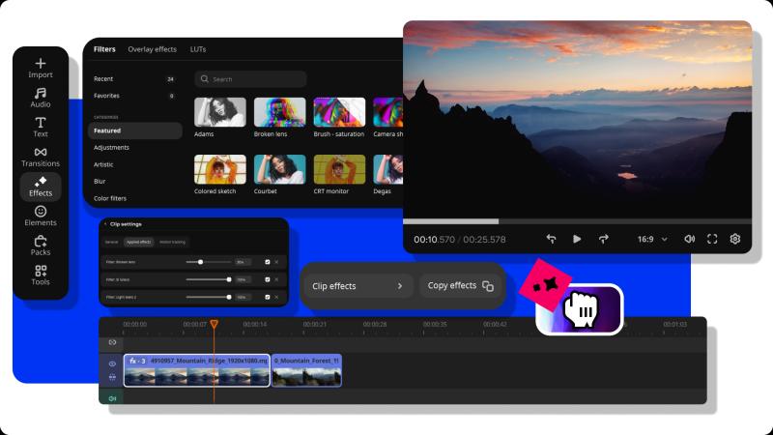Click the filter Search field
The width and height of the screenshot is (773, 435).
pyautogui.click(x=250, y=79)
